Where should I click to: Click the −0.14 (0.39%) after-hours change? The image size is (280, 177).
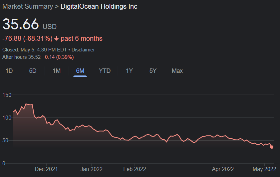point(58,57)
